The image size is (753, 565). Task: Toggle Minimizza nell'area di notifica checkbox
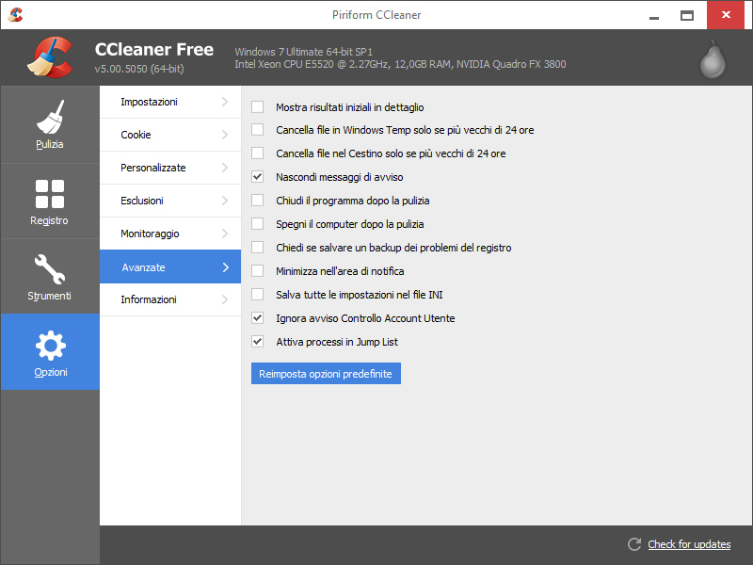pyautogui.click(x=257, y=271)
